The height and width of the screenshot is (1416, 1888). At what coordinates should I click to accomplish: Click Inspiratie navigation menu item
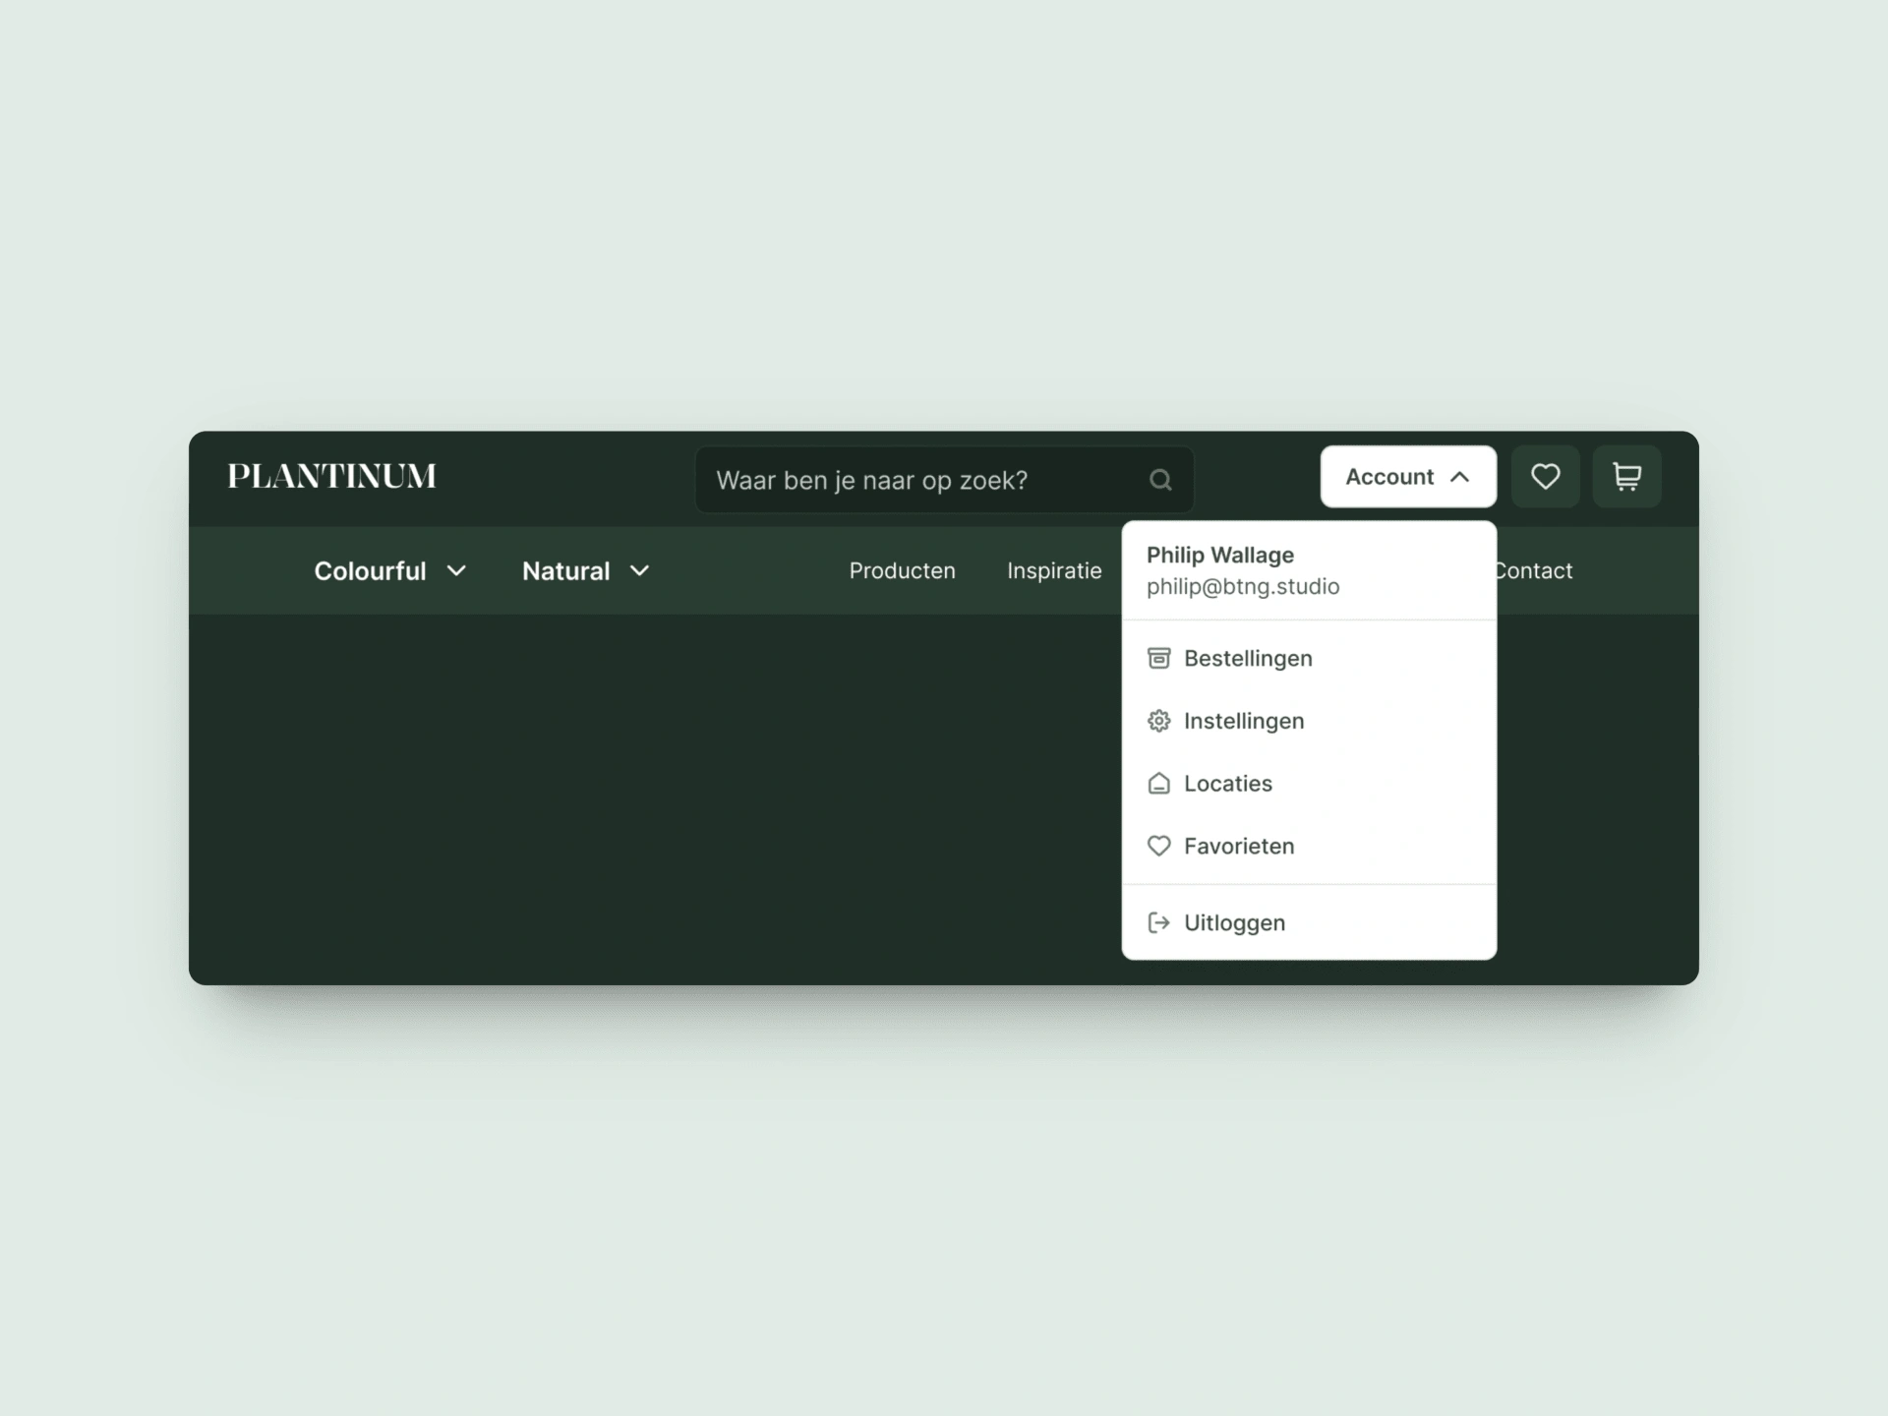1054,569
